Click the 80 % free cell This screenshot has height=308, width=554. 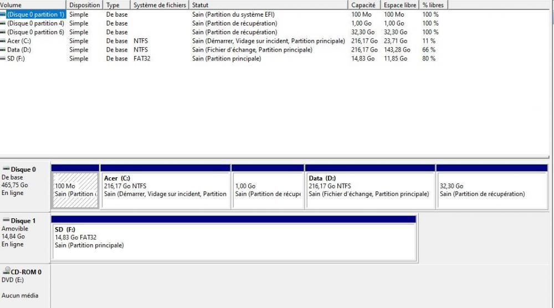[x=429, y=59]
